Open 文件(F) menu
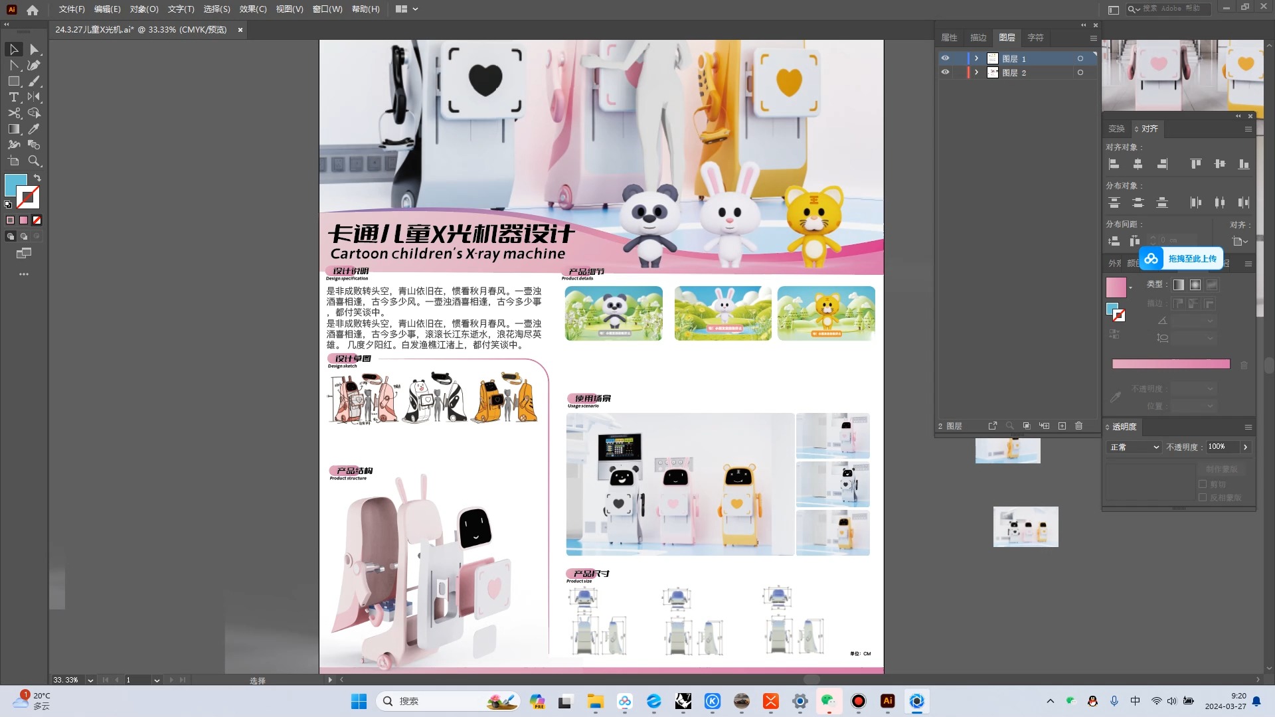Viewport: 1275px width, 717px height. click(72, 9)
